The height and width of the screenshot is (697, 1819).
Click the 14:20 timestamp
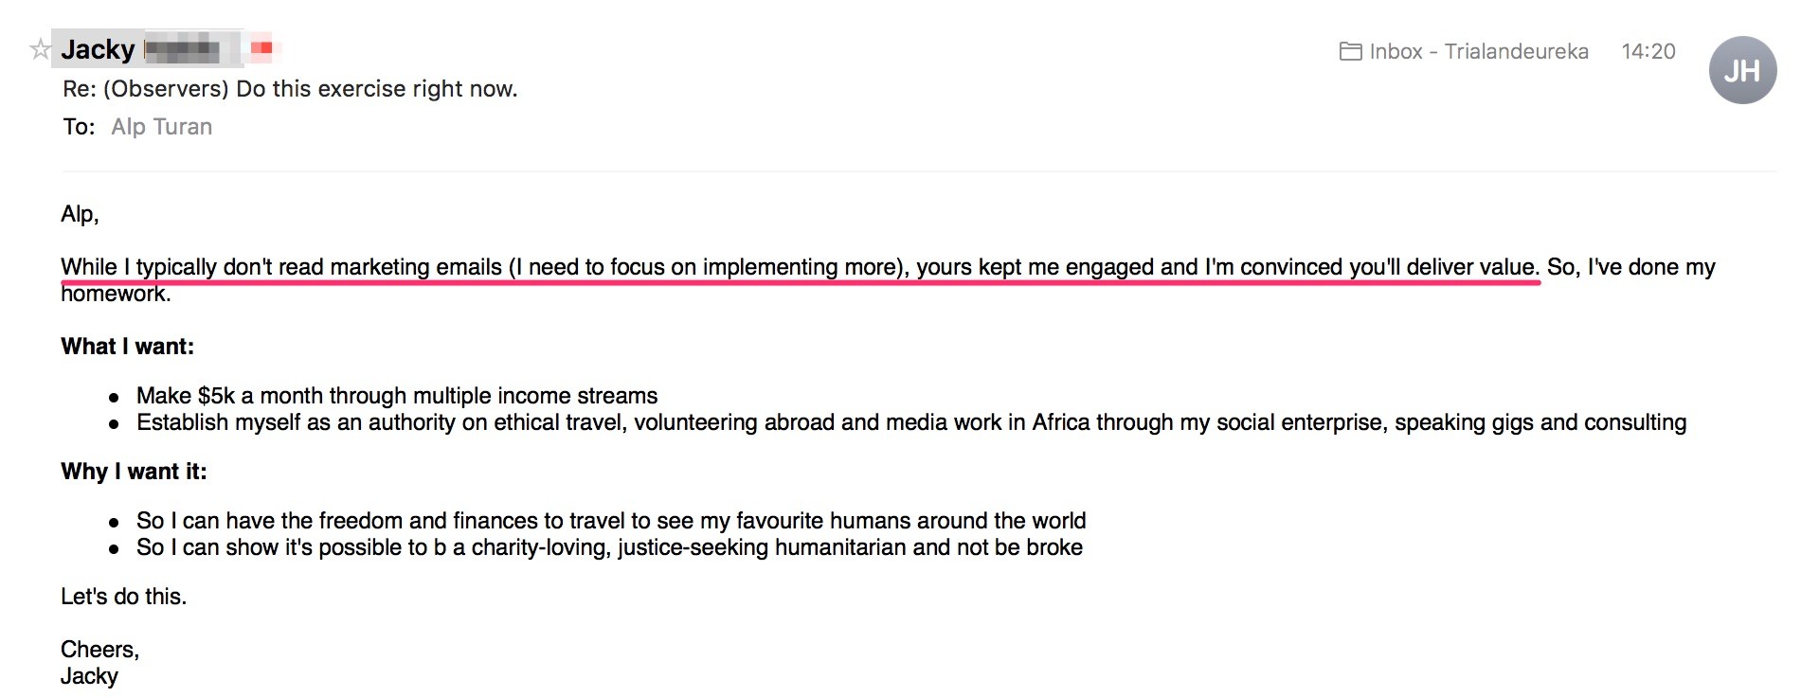[x=1648, y=51]
